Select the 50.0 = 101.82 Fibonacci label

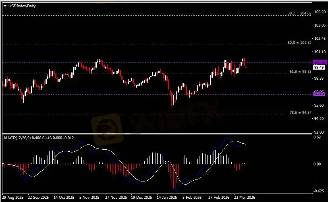(x=300, y=43)
